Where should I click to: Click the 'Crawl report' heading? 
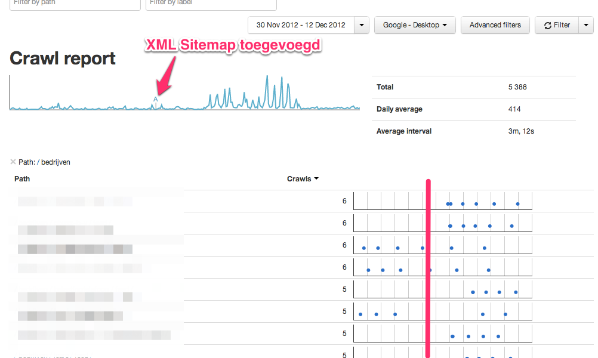click(x=63, y=58)
